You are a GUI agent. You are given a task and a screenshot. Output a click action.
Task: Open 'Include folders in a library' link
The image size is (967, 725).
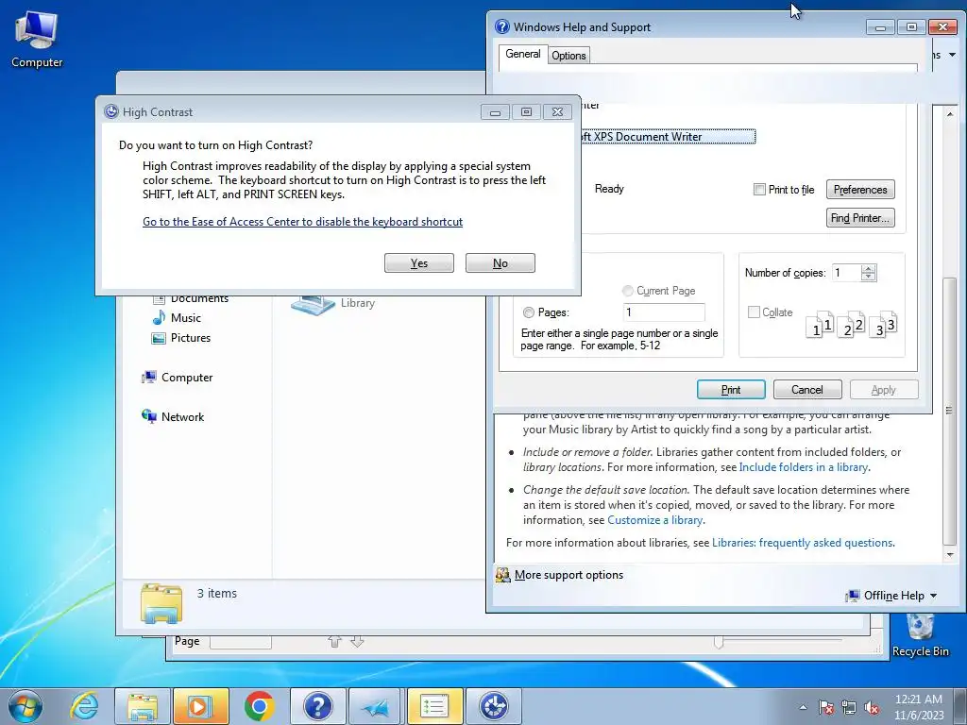click(803, 467)
